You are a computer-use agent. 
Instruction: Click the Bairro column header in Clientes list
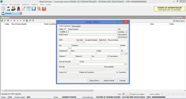152,24
